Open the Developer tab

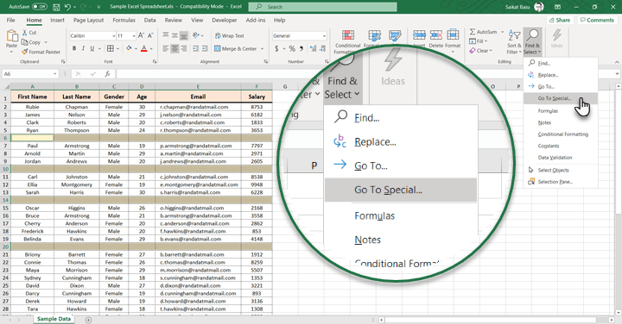[225, 20]
